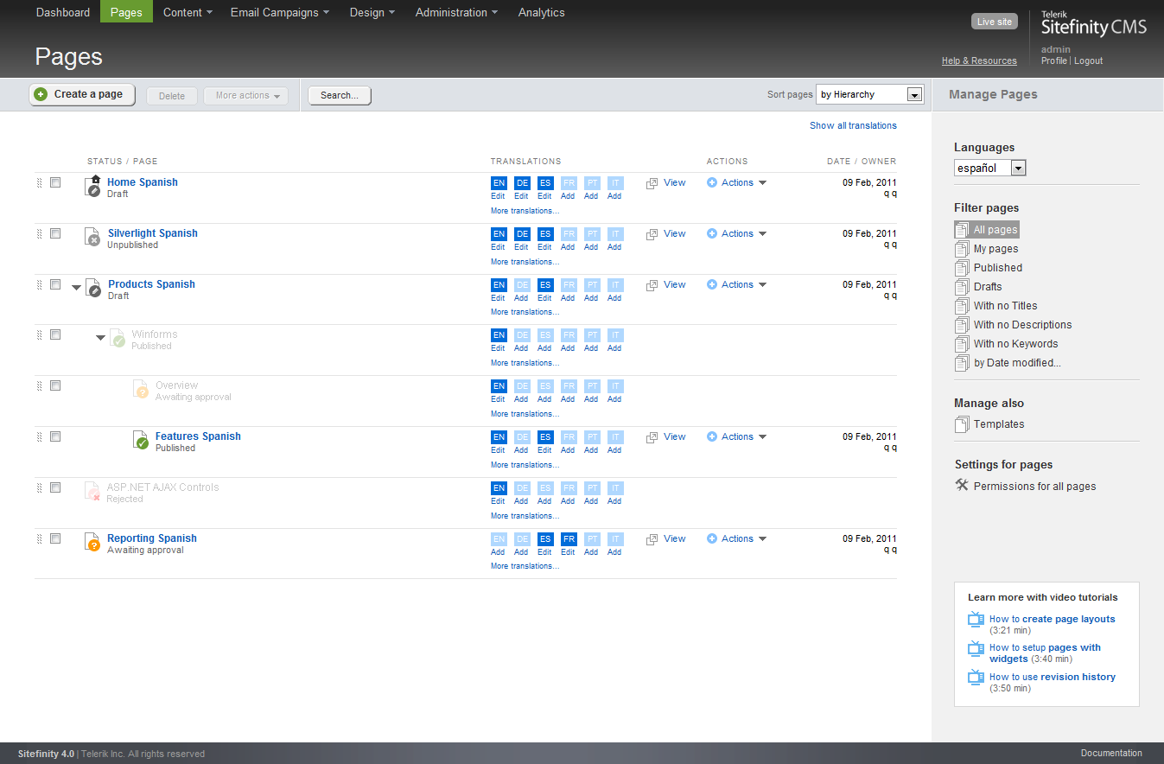The height and width of the screenshot is (764, 1164).
Task: Click the Reporting Spanish awaiting approval icon
Action: [x=93, y=543]
